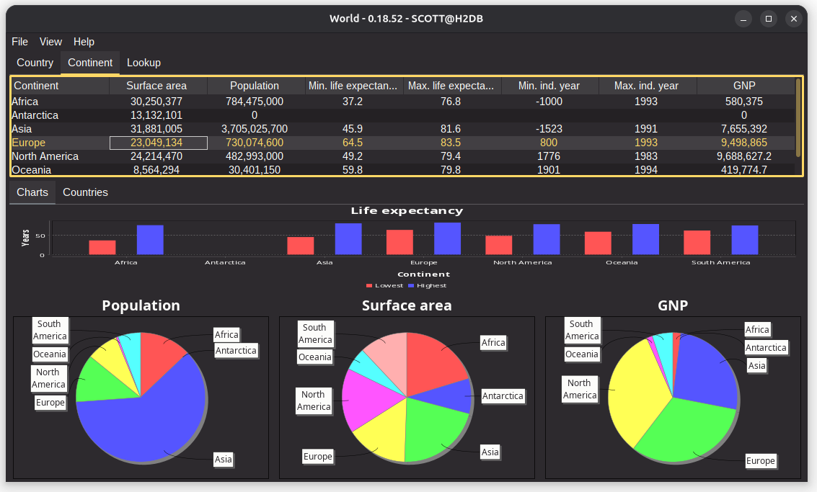Switch to the Country tab
The image size is (817, 492).
click(35, 63)
